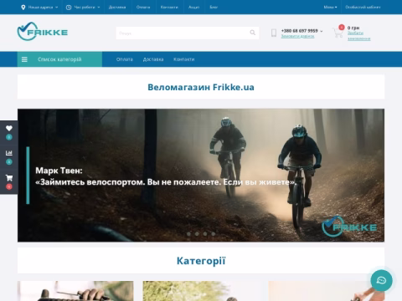Open the Frikke logo homepage link
402x301 pixels.
point(43,32)
